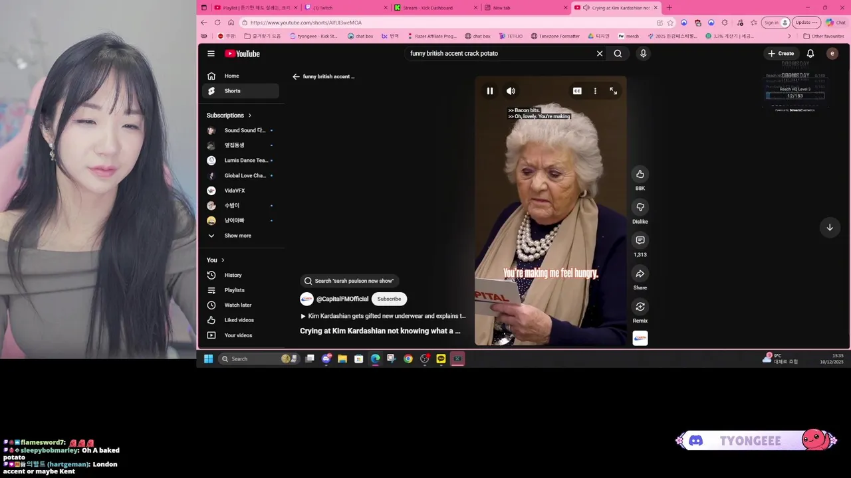Clear the search box text
The height and width of the screenshot is (478, 851).
tap(599, 54)
